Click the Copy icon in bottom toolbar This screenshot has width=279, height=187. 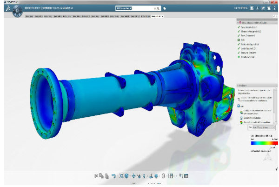coord(101,176)
